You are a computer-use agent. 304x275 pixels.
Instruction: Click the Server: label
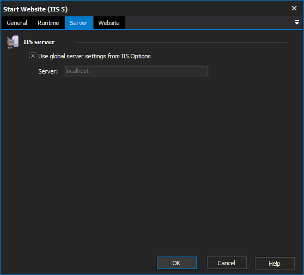click(x=48, y=71)
